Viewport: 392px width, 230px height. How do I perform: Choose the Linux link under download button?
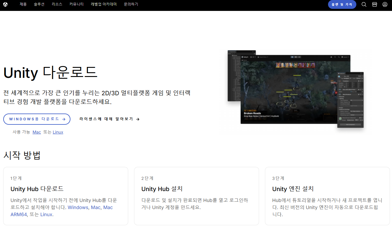pyautogui.click(x=58, y=132)
